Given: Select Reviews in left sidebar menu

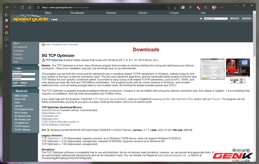Looking at the screenshot, I should click(x=19, y=51).
